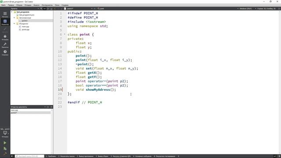The image size is (281, 158).
Task: Show the Результаты тестирования output pane
Action: (164, 156)
